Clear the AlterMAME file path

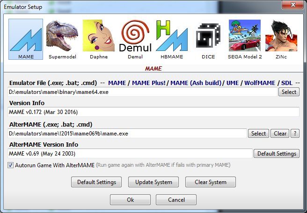[x=280, y=134]
